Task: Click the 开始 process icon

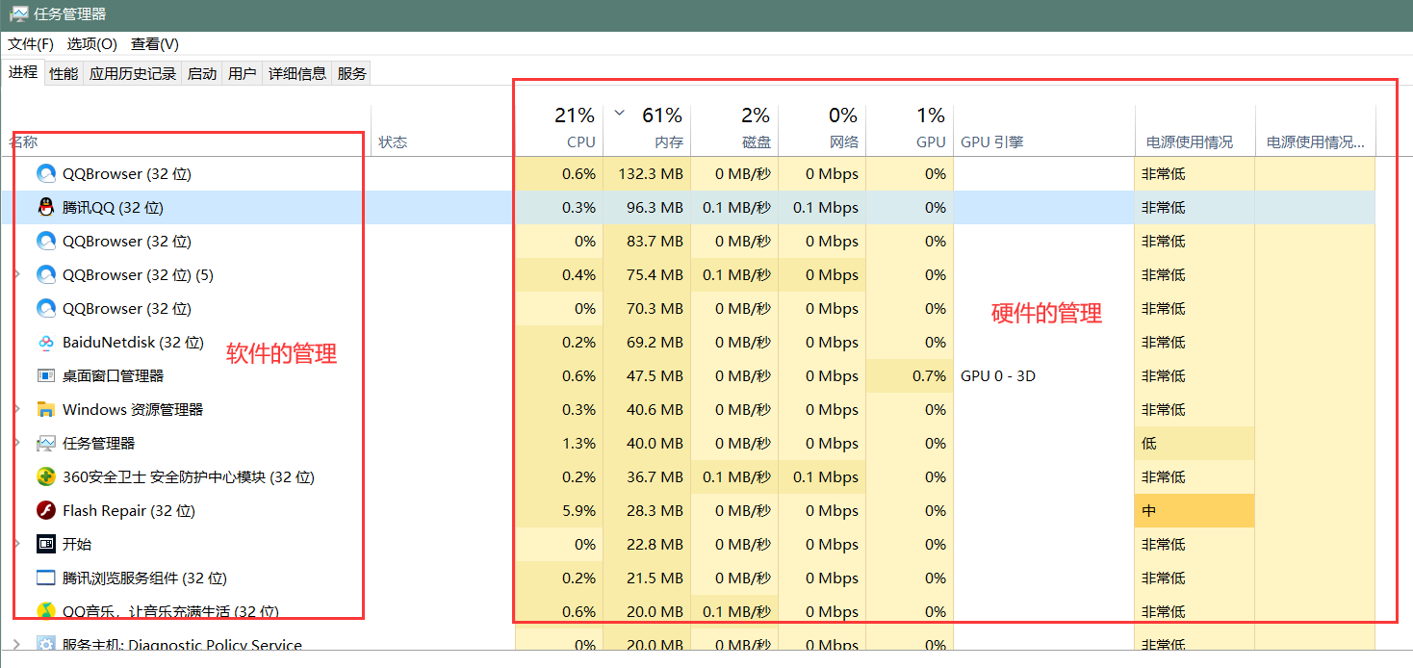Action: 46,545
